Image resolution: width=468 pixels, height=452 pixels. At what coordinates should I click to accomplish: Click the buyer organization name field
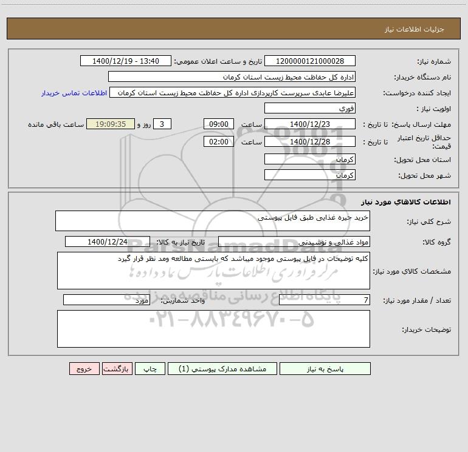pyautogui.click(x=232, y=76)
